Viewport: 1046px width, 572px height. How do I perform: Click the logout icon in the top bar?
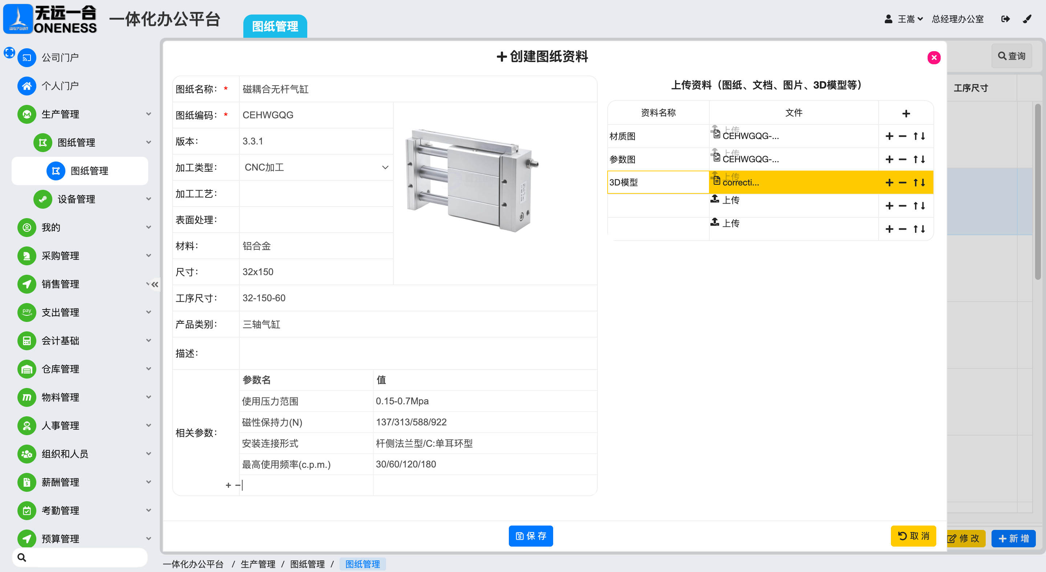coord(1005,19)
